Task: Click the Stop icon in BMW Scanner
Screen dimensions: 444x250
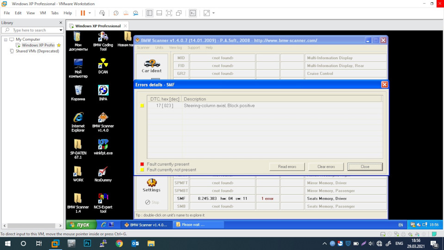Action: pyautogui.click(x=152, y=202)
